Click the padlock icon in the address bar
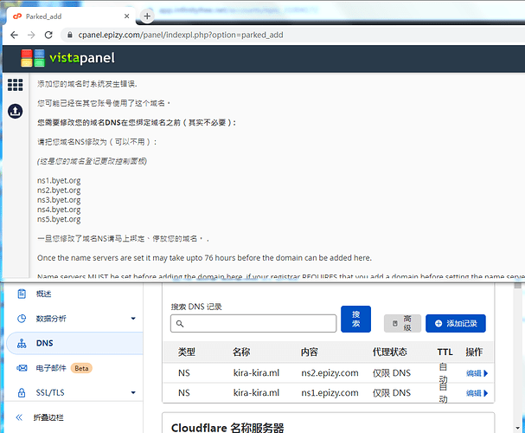 pyautogui.click(x=71, y=35)
